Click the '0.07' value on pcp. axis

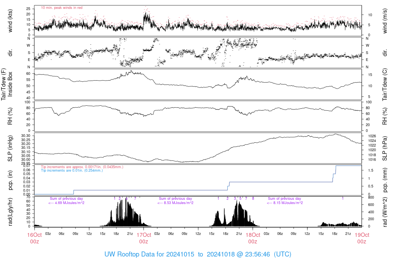[x=27, y=166]
